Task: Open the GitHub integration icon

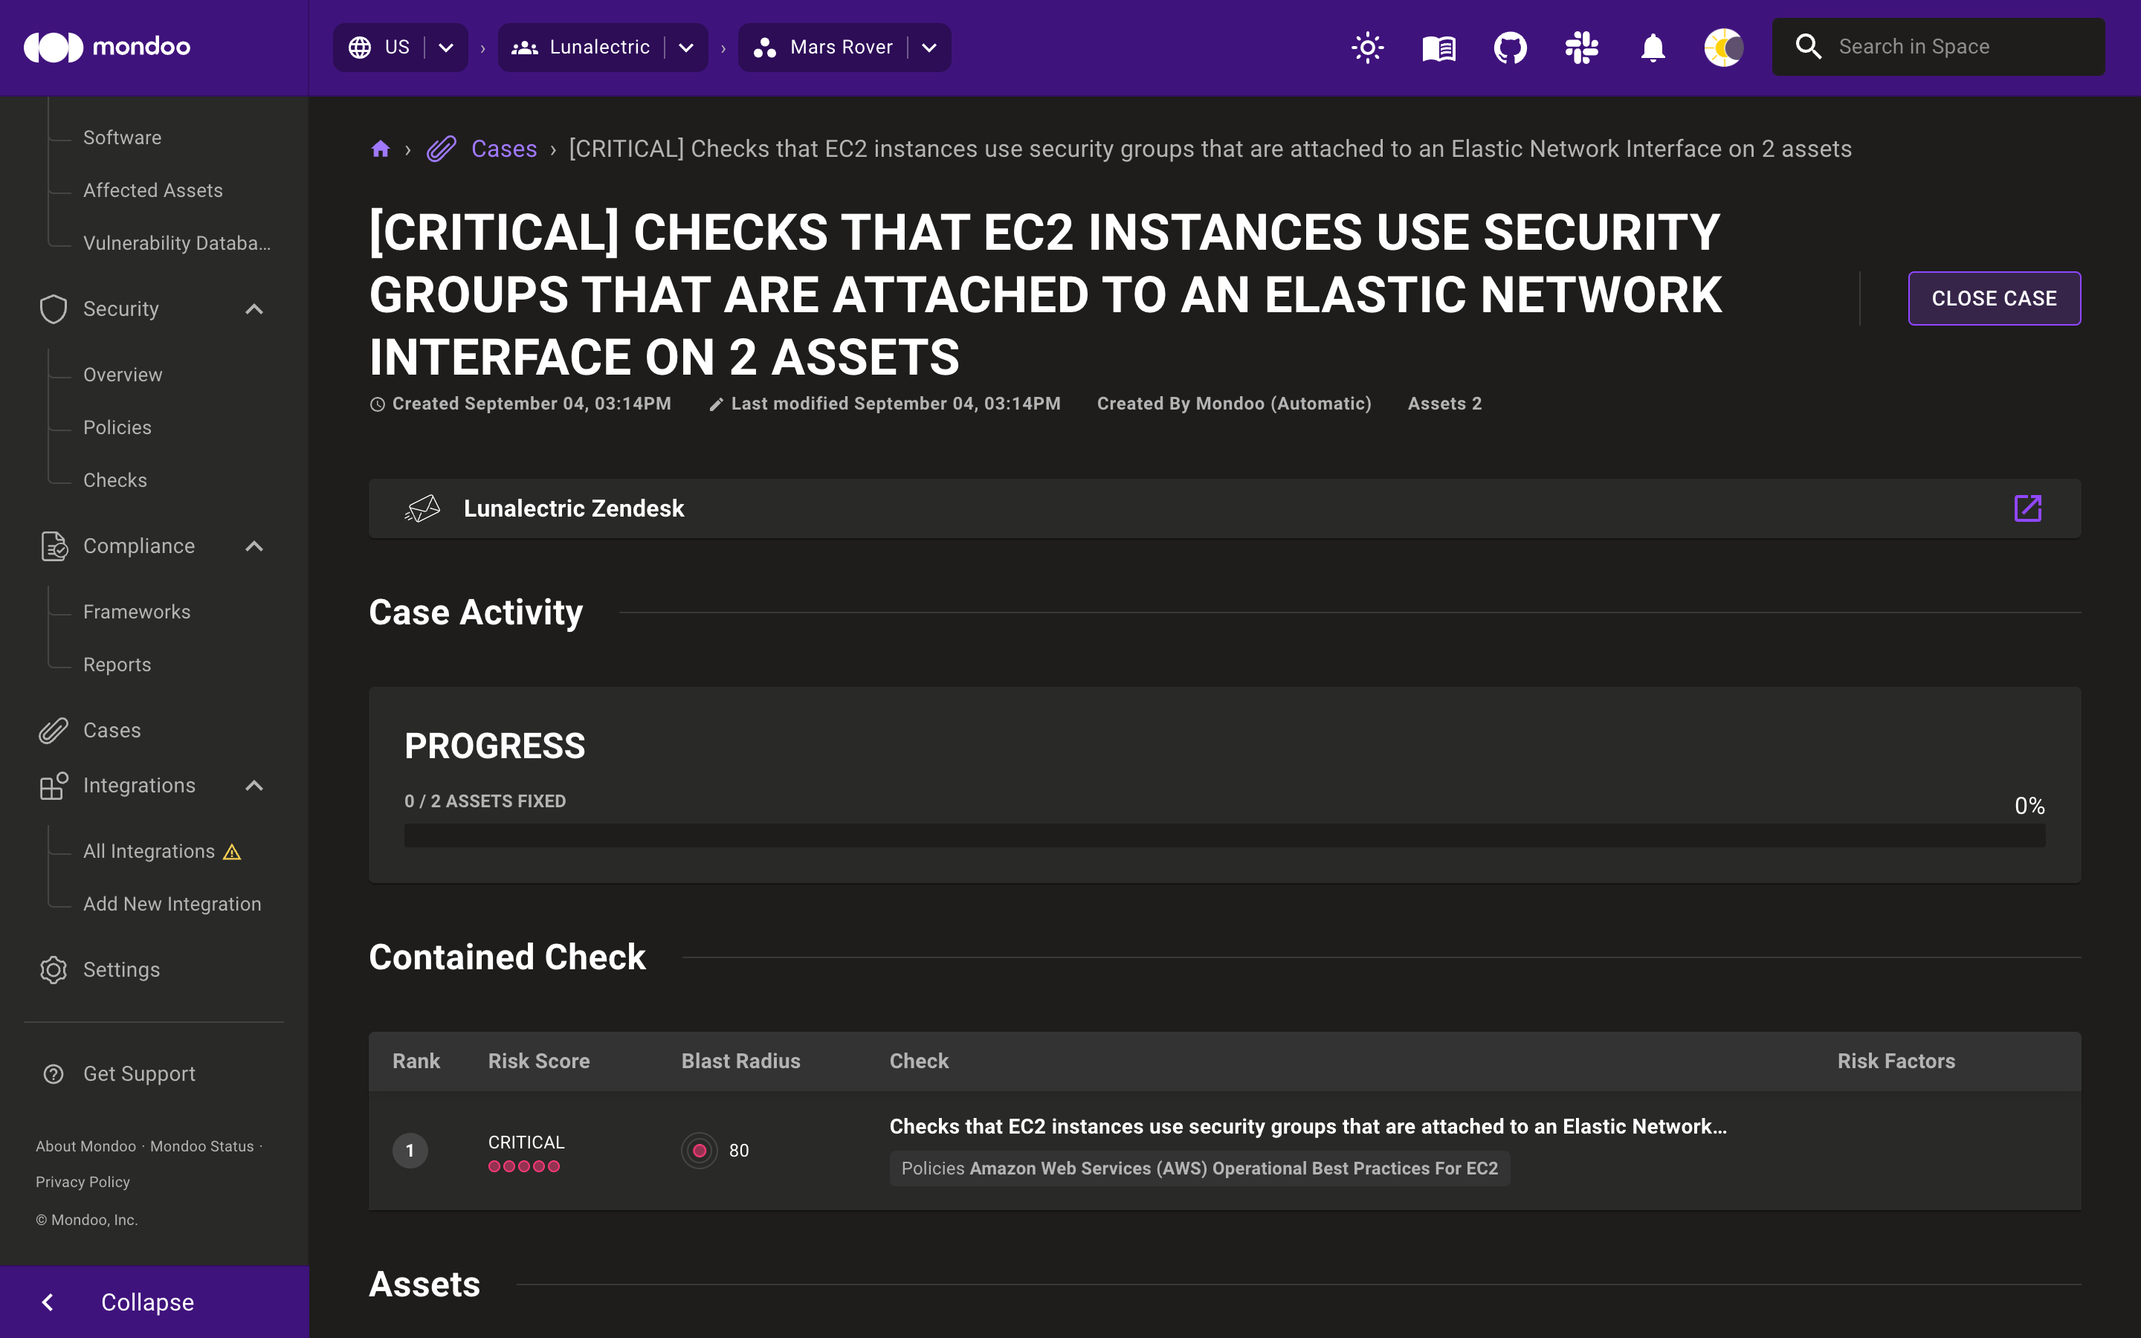Action: [1509, 46]
